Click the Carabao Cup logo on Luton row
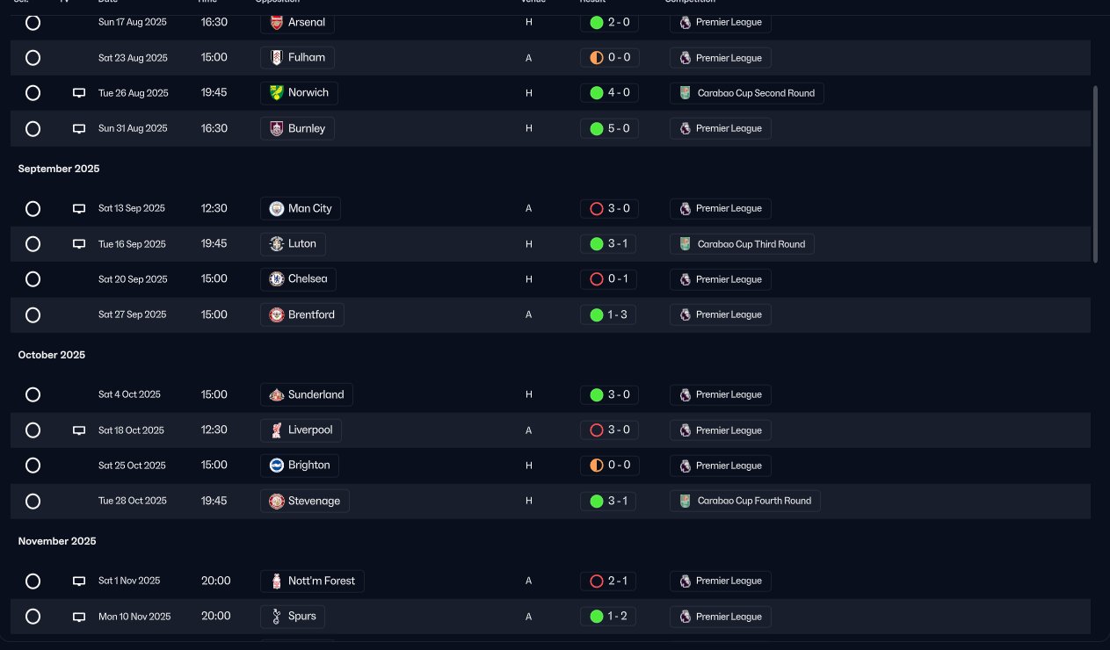 point(686,244)
